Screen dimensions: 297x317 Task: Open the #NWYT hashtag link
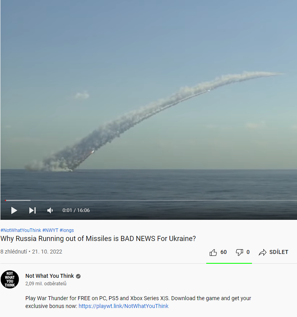[x=50, y=230]
